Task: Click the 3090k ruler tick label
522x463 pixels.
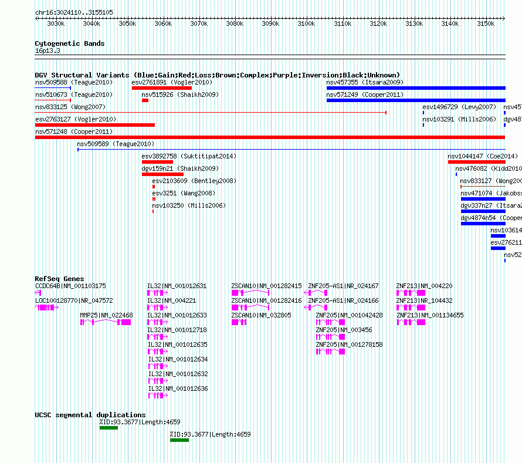Action: coord(270,23)
